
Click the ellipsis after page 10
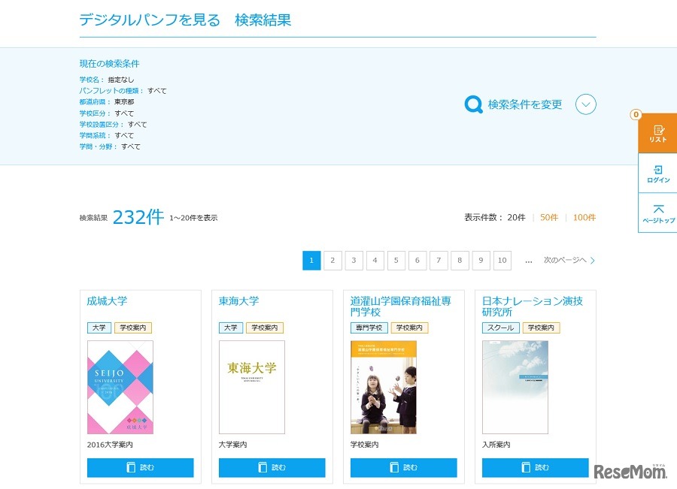tap(529, 261)
